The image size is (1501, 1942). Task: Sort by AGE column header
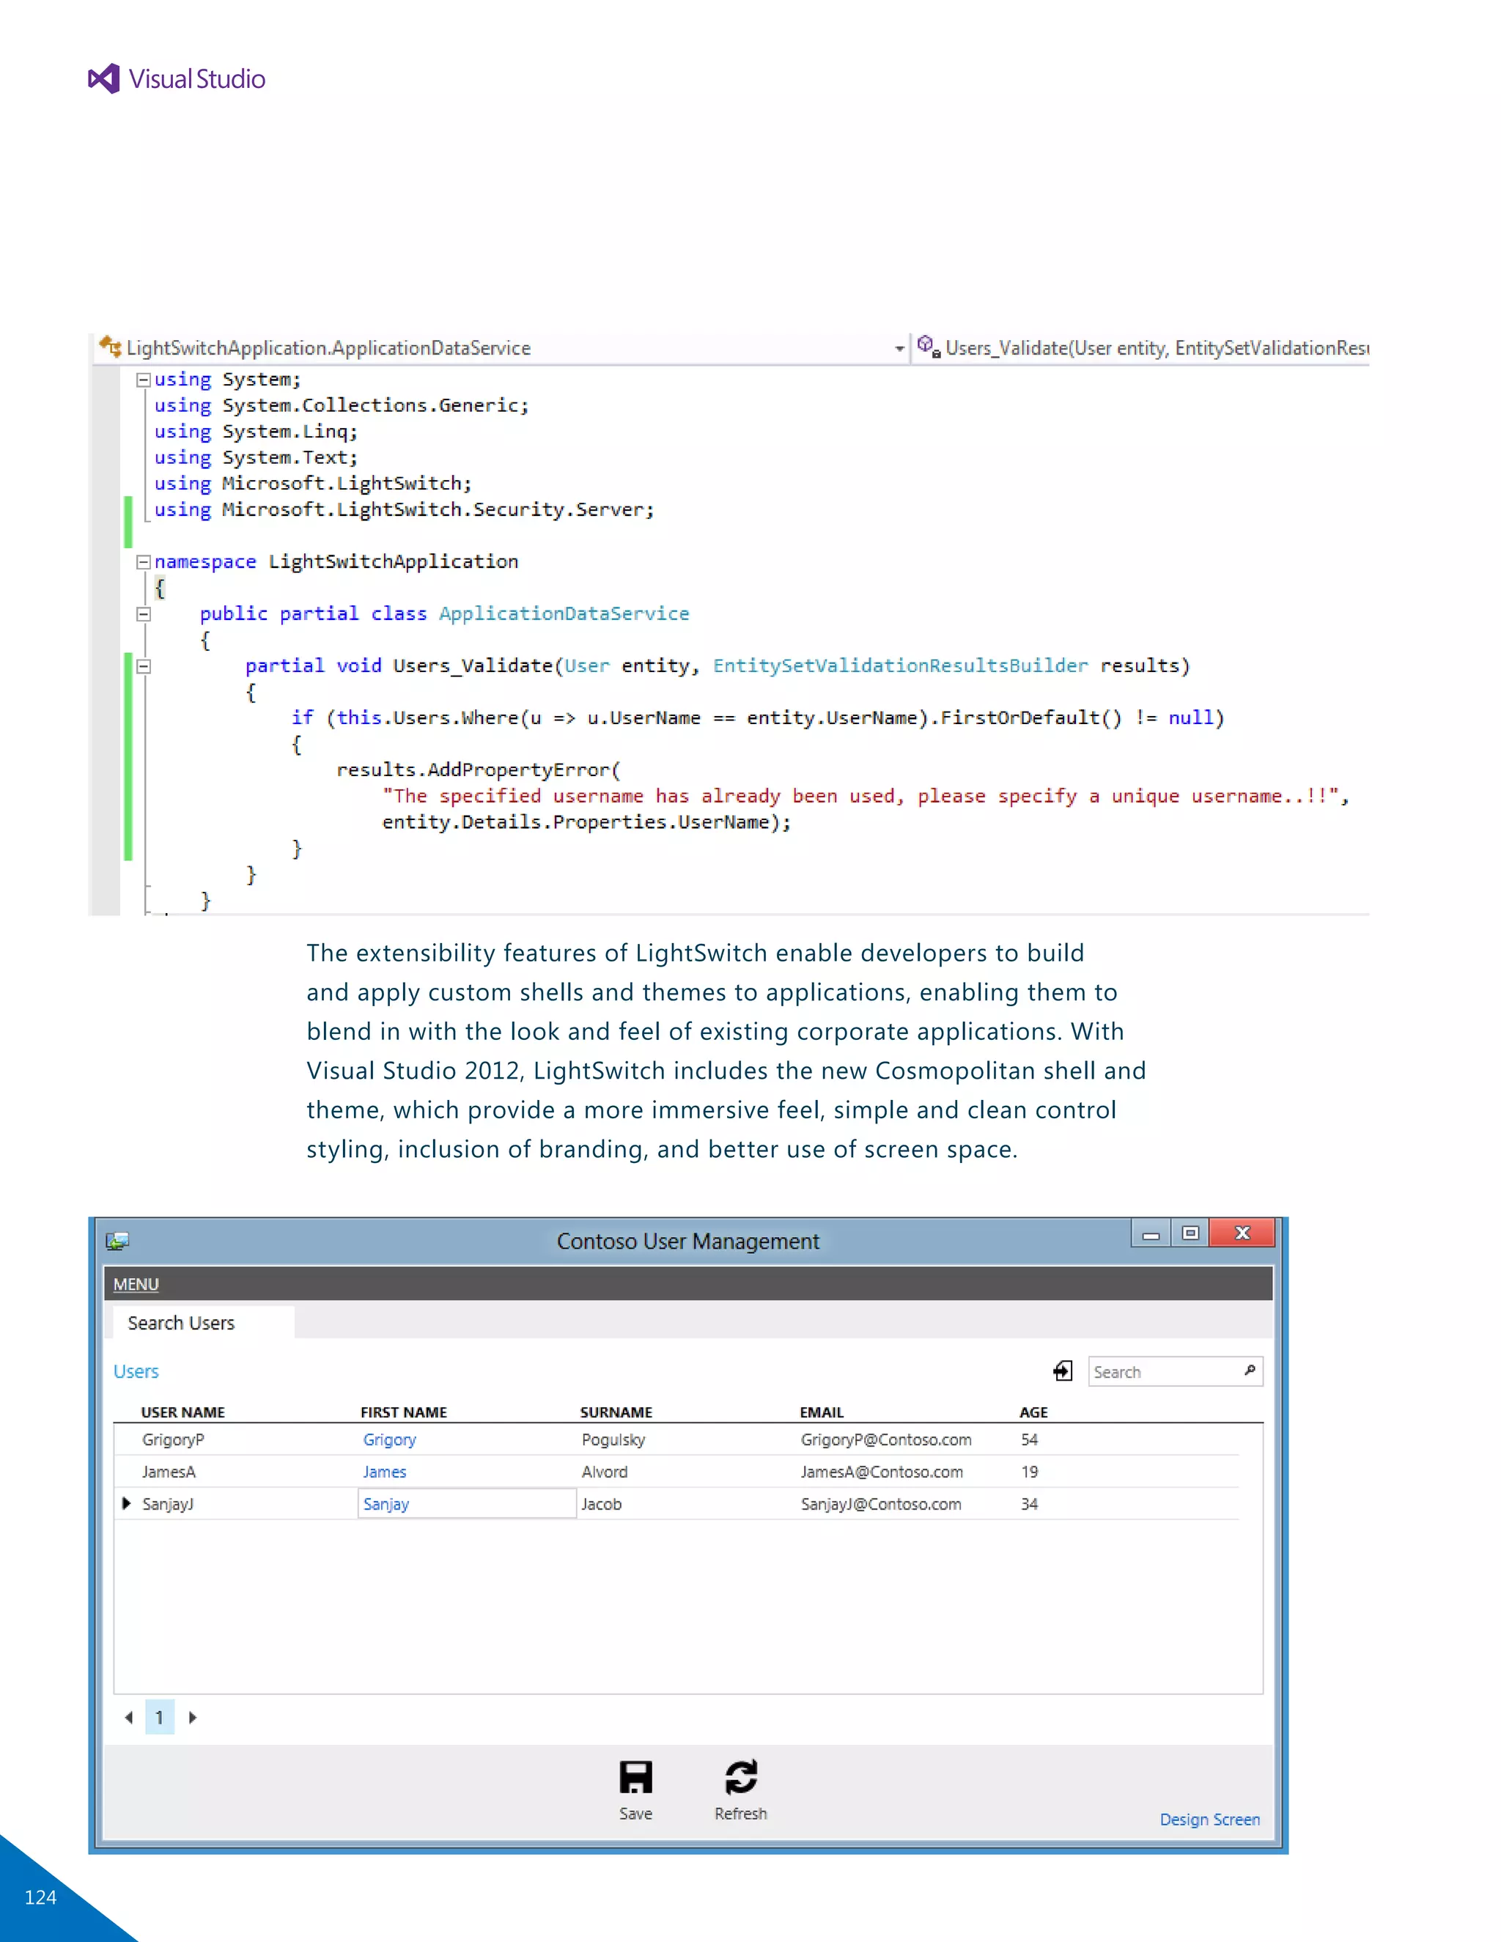(x=1033, y=1412)
